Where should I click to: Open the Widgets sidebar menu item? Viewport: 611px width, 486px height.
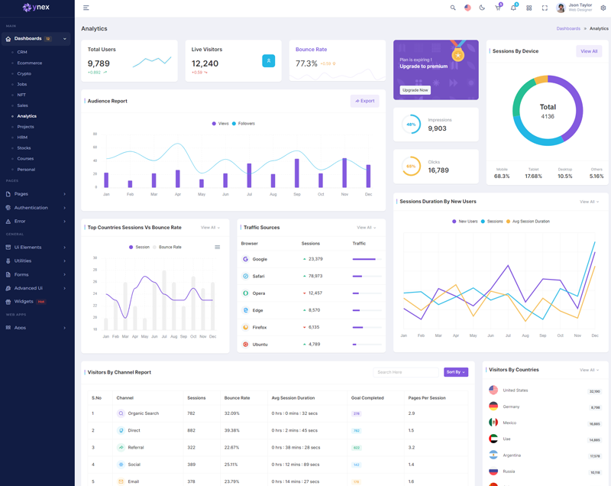click(24, 302)
